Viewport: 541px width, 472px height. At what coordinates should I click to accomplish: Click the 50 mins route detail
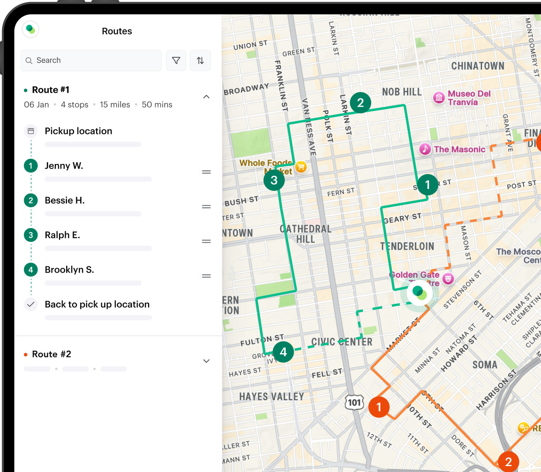click(x=157, y=105)
